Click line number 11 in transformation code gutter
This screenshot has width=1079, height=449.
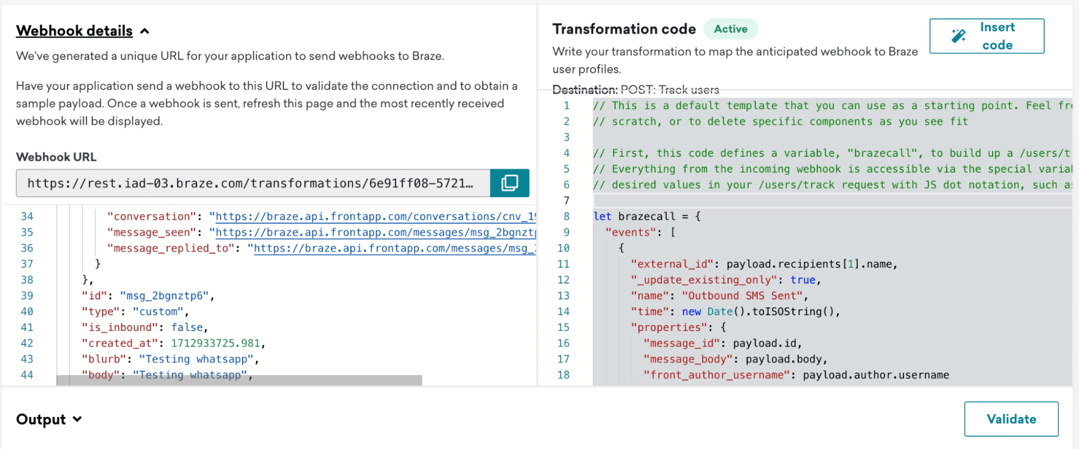pyautogui.click(x=563, y=264)
